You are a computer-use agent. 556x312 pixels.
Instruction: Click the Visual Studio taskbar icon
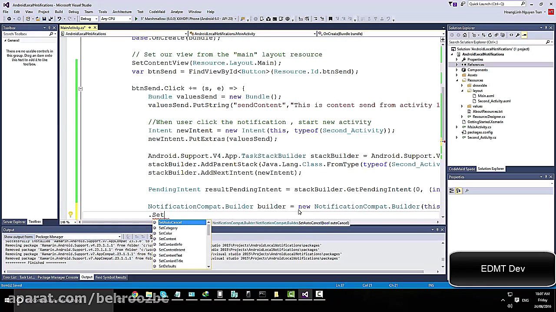(305, 295)
